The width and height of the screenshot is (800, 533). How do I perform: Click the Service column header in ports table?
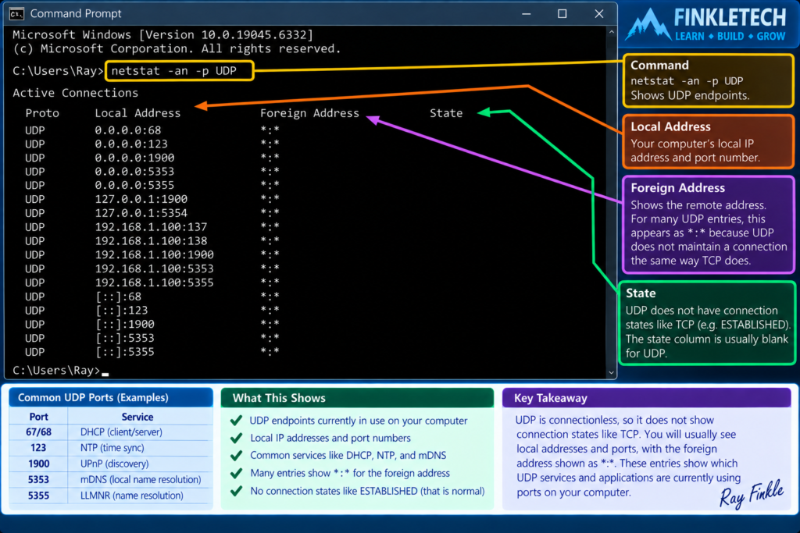[137, 417]
